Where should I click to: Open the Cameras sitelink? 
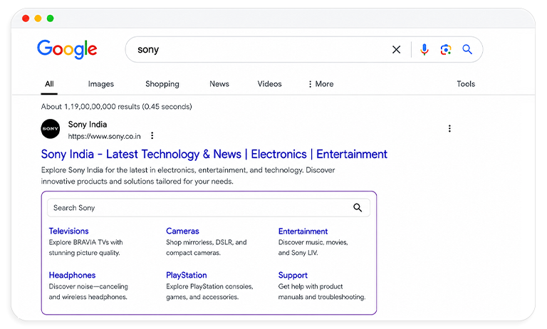pyautogui.click(x=182, y=231)
